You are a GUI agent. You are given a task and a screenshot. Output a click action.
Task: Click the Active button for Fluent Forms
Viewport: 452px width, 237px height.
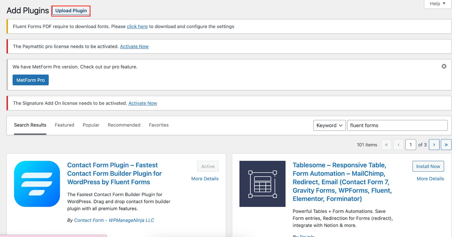[x=208, y=166]
